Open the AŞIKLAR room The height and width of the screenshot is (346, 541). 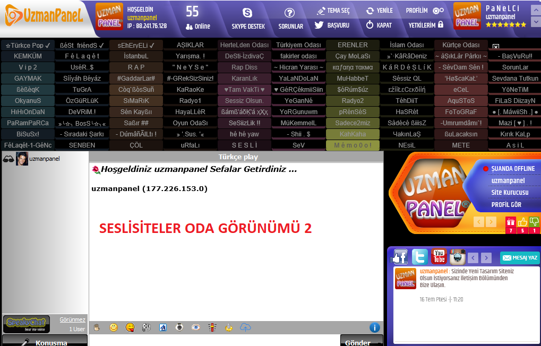click(x=190, y=45)
